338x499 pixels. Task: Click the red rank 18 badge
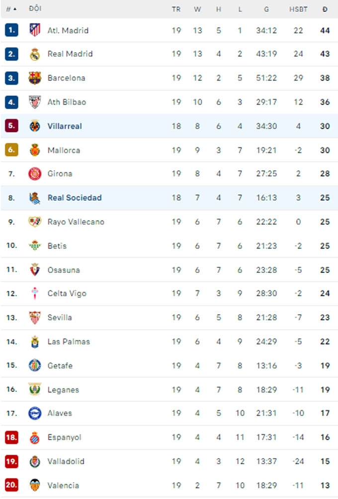[11, 437]
